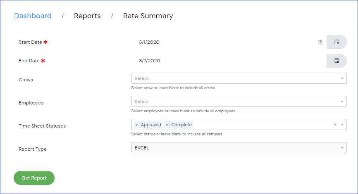The width and height of the screenshot is (358, 194).
Task: Click the Get Report button
Action: 34,178
